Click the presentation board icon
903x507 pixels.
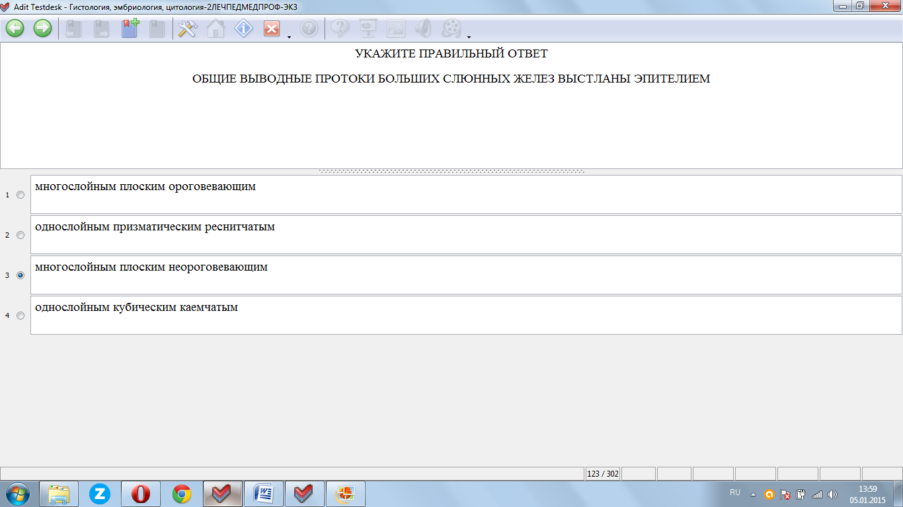click(x=368, y=28)
